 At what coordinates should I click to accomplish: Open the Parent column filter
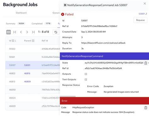[33, 41]
